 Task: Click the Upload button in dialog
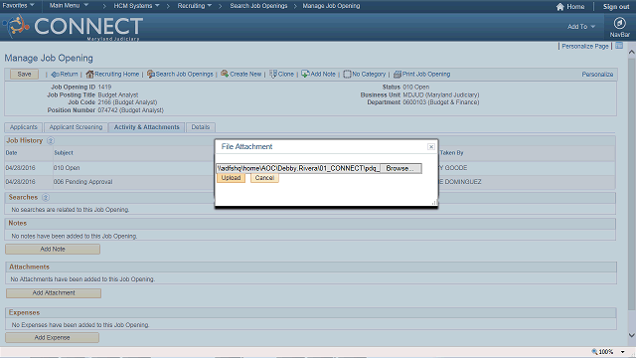(x=231, y=178)
